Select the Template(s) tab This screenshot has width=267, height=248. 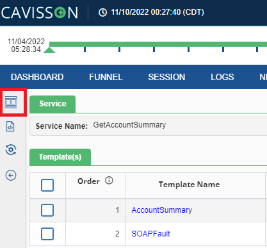pos(60,157)
